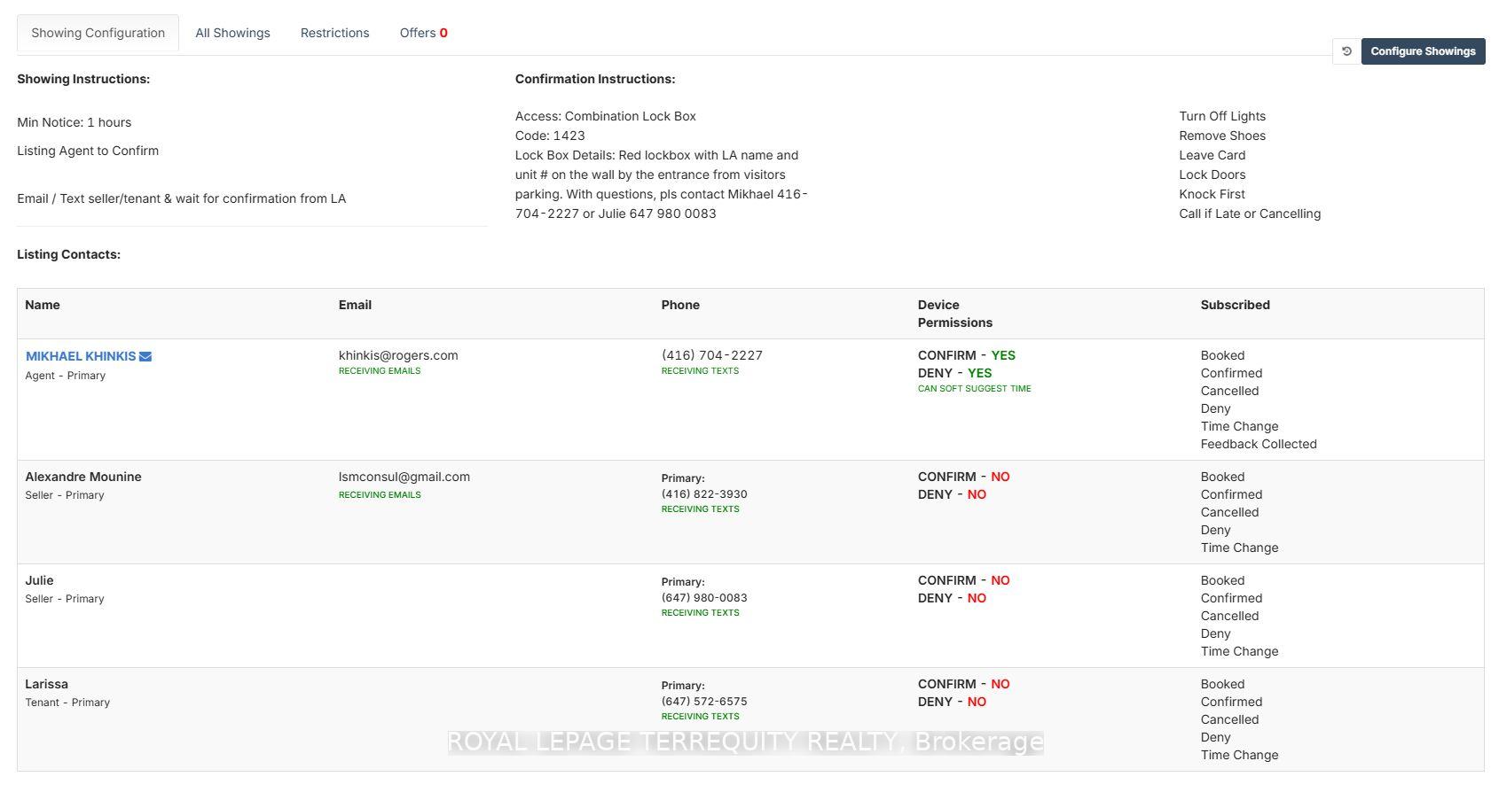Click Julie's phone number (647) 980-0083
1491x800 pixels.
point(703,598)
